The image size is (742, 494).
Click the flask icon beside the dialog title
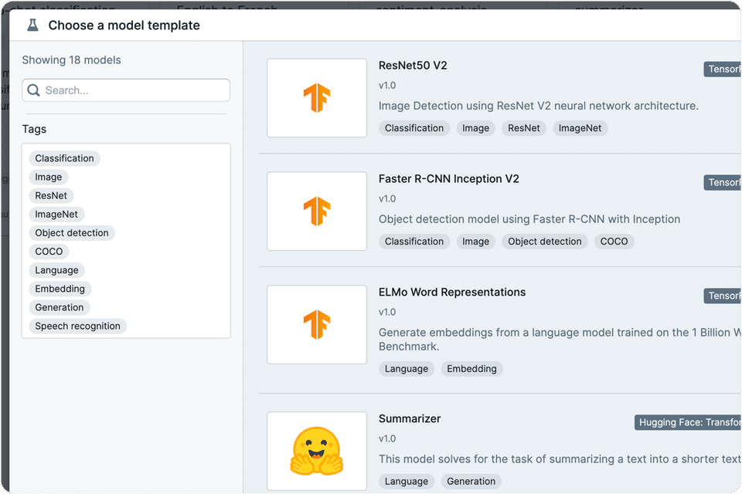tap(32, 25)
